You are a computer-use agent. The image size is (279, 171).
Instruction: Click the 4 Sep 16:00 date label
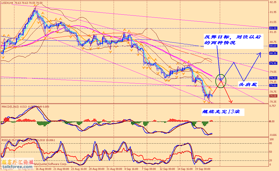click(x=131, y=169)
